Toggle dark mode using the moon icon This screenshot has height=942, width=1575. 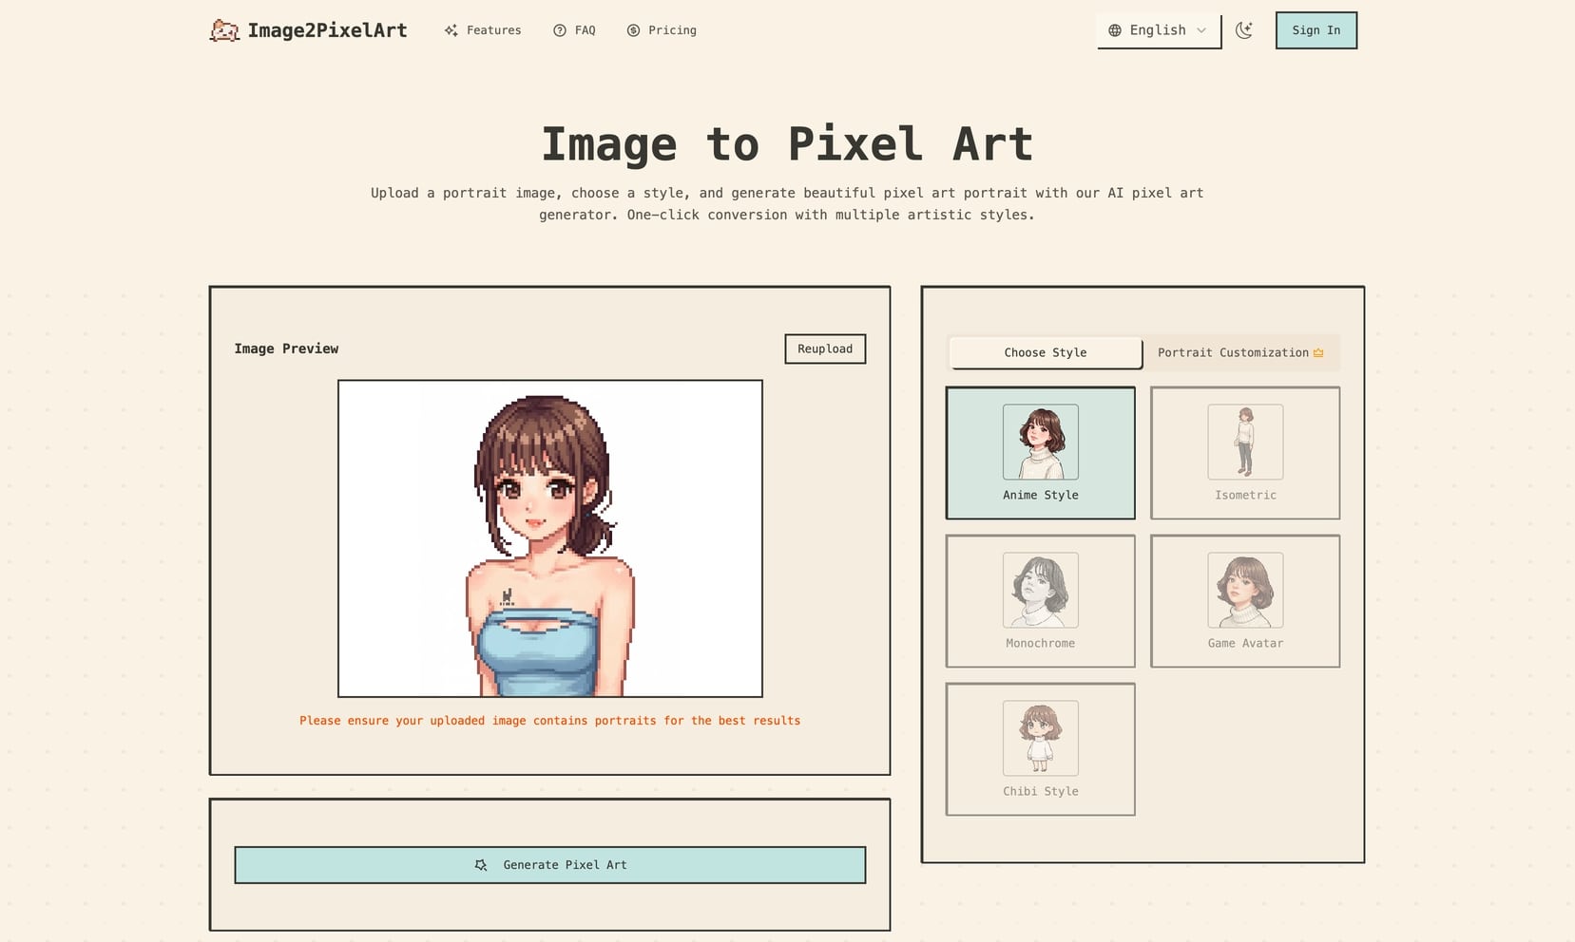click(1244, 29)
